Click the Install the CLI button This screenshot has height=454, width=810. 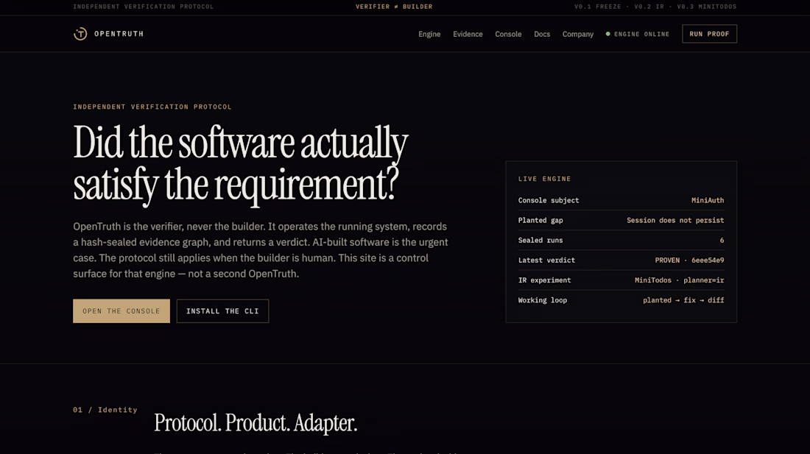coord(222,311)
